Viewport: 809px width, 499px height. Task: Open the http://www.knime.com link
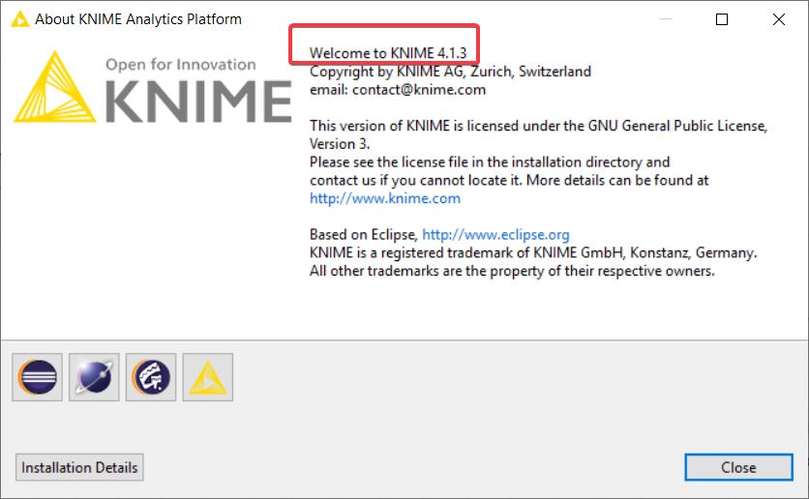pos(385,198)
